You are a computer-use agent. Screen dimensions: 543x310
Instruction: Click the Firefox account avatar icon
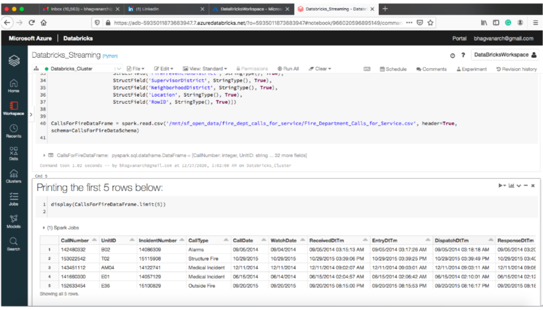coord(520,22)
